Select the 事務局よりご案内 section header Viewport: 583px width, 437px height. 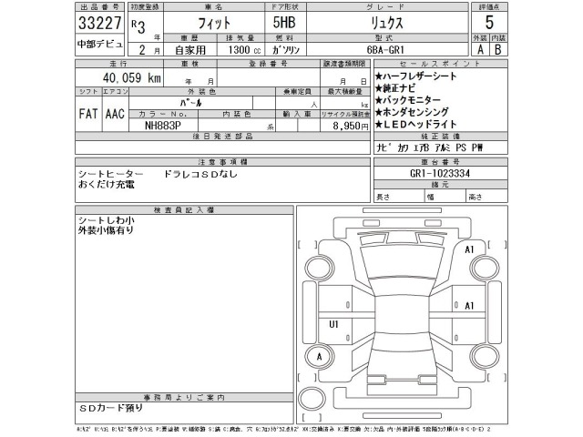pos(184,398)
